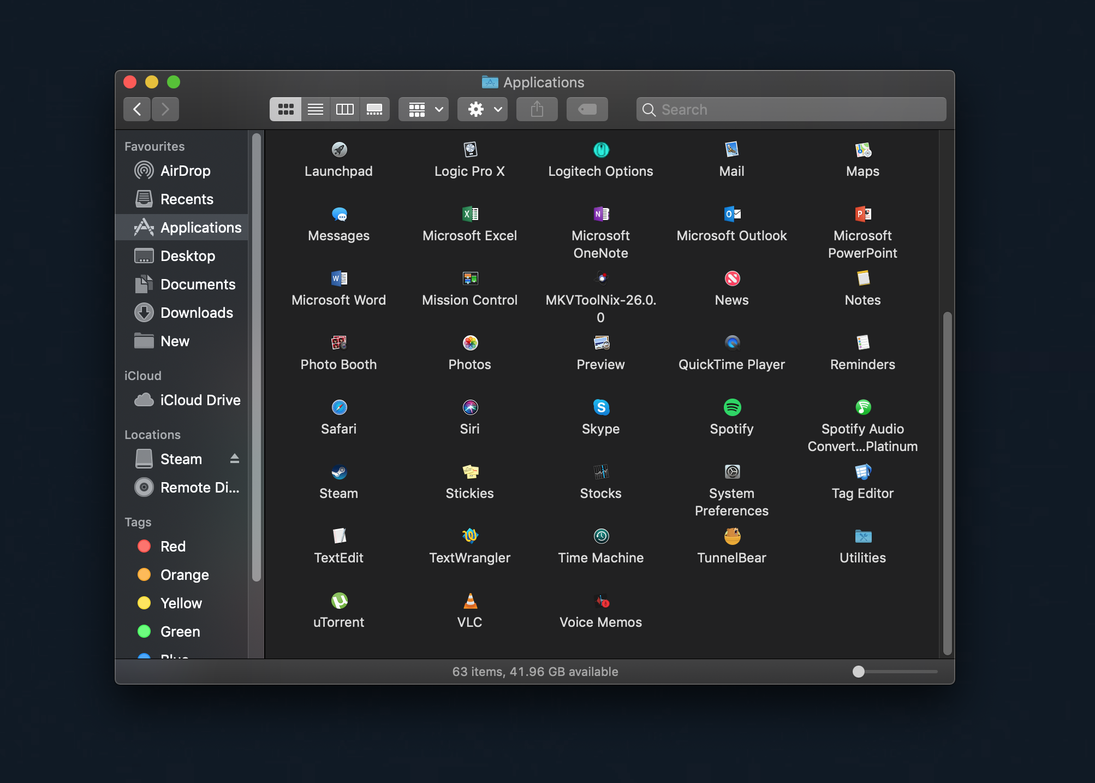The height and width of the screenshot is (783, 1095).
Task: Open the Spotify app icon
Action: pyautogui.click(x=731, y=407)
